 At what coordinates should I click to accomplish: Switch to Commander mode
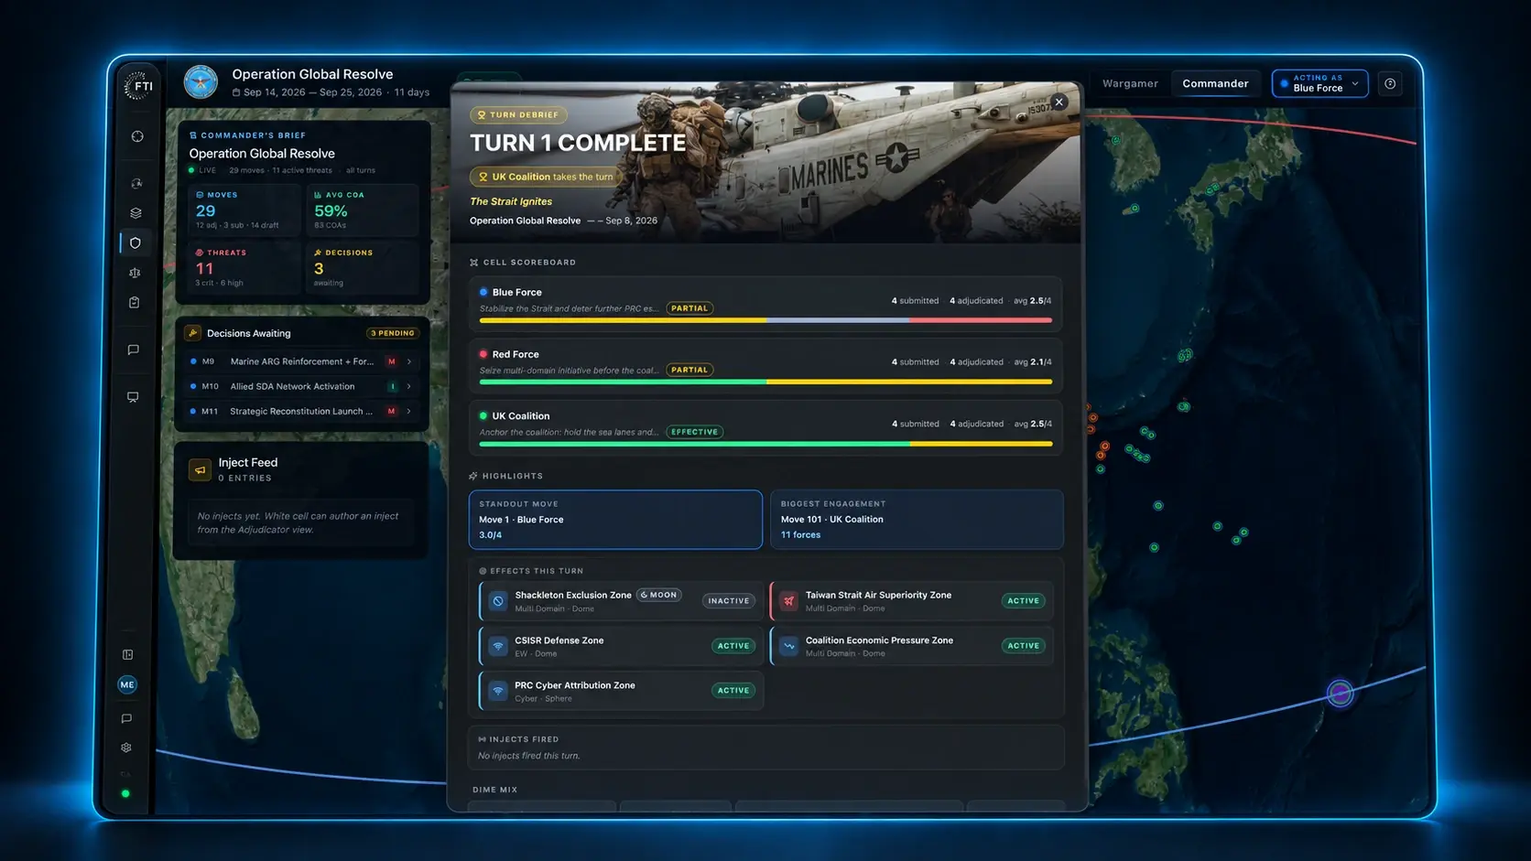coord(1215,83)
